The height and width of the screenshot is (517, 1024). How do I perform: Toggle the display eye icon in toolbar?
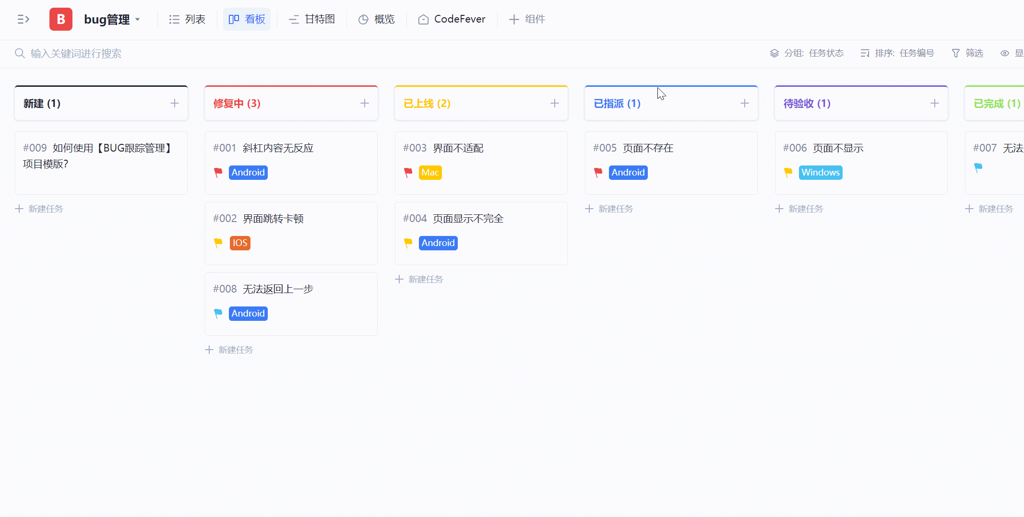1004,53
